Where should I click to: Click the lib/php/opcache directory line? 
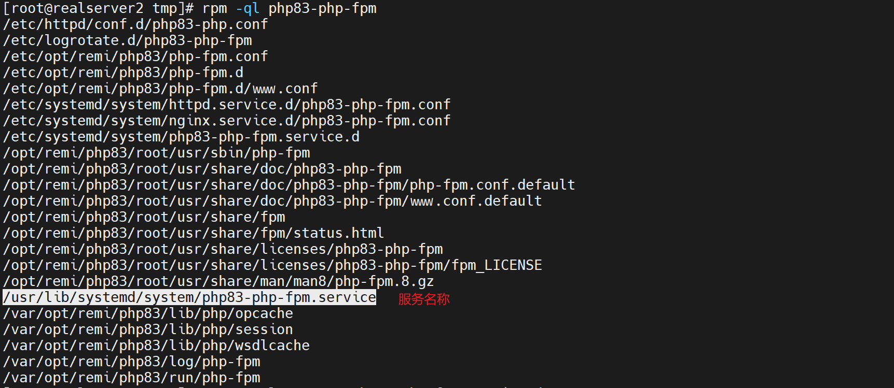pyautogui.click(x=148, y=313)
